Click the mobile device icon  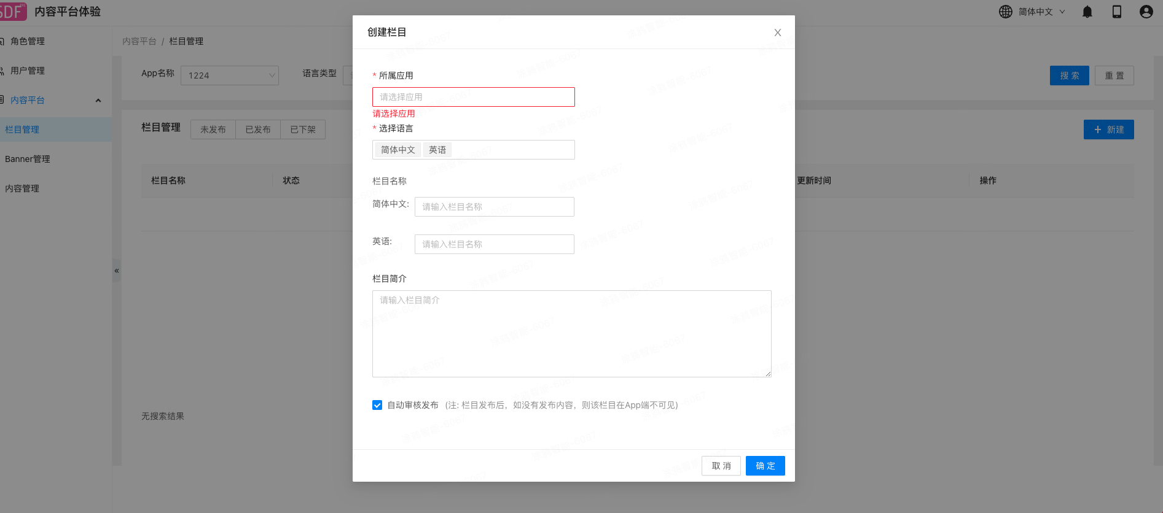pyautogui.click(x=1117, y=12)
